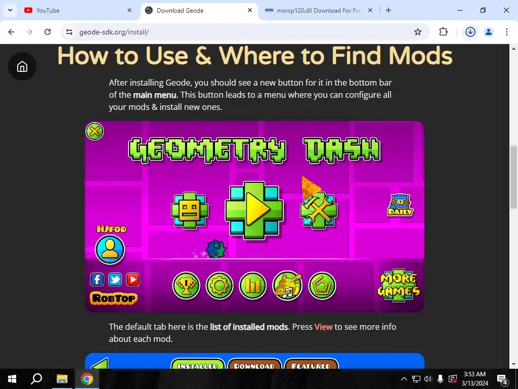The image size is (518, 389).
Task: Click the page vertical scrollbar thumb
Action: click(x=513, y=177)
